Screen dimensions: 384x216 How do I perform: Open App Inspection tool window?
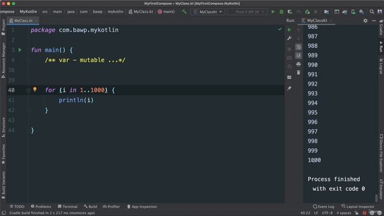142,206
